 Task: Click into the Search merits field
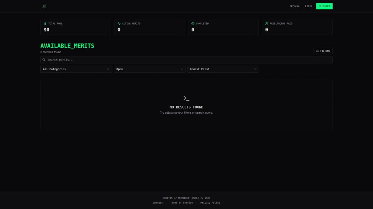[x=186, y=60]
